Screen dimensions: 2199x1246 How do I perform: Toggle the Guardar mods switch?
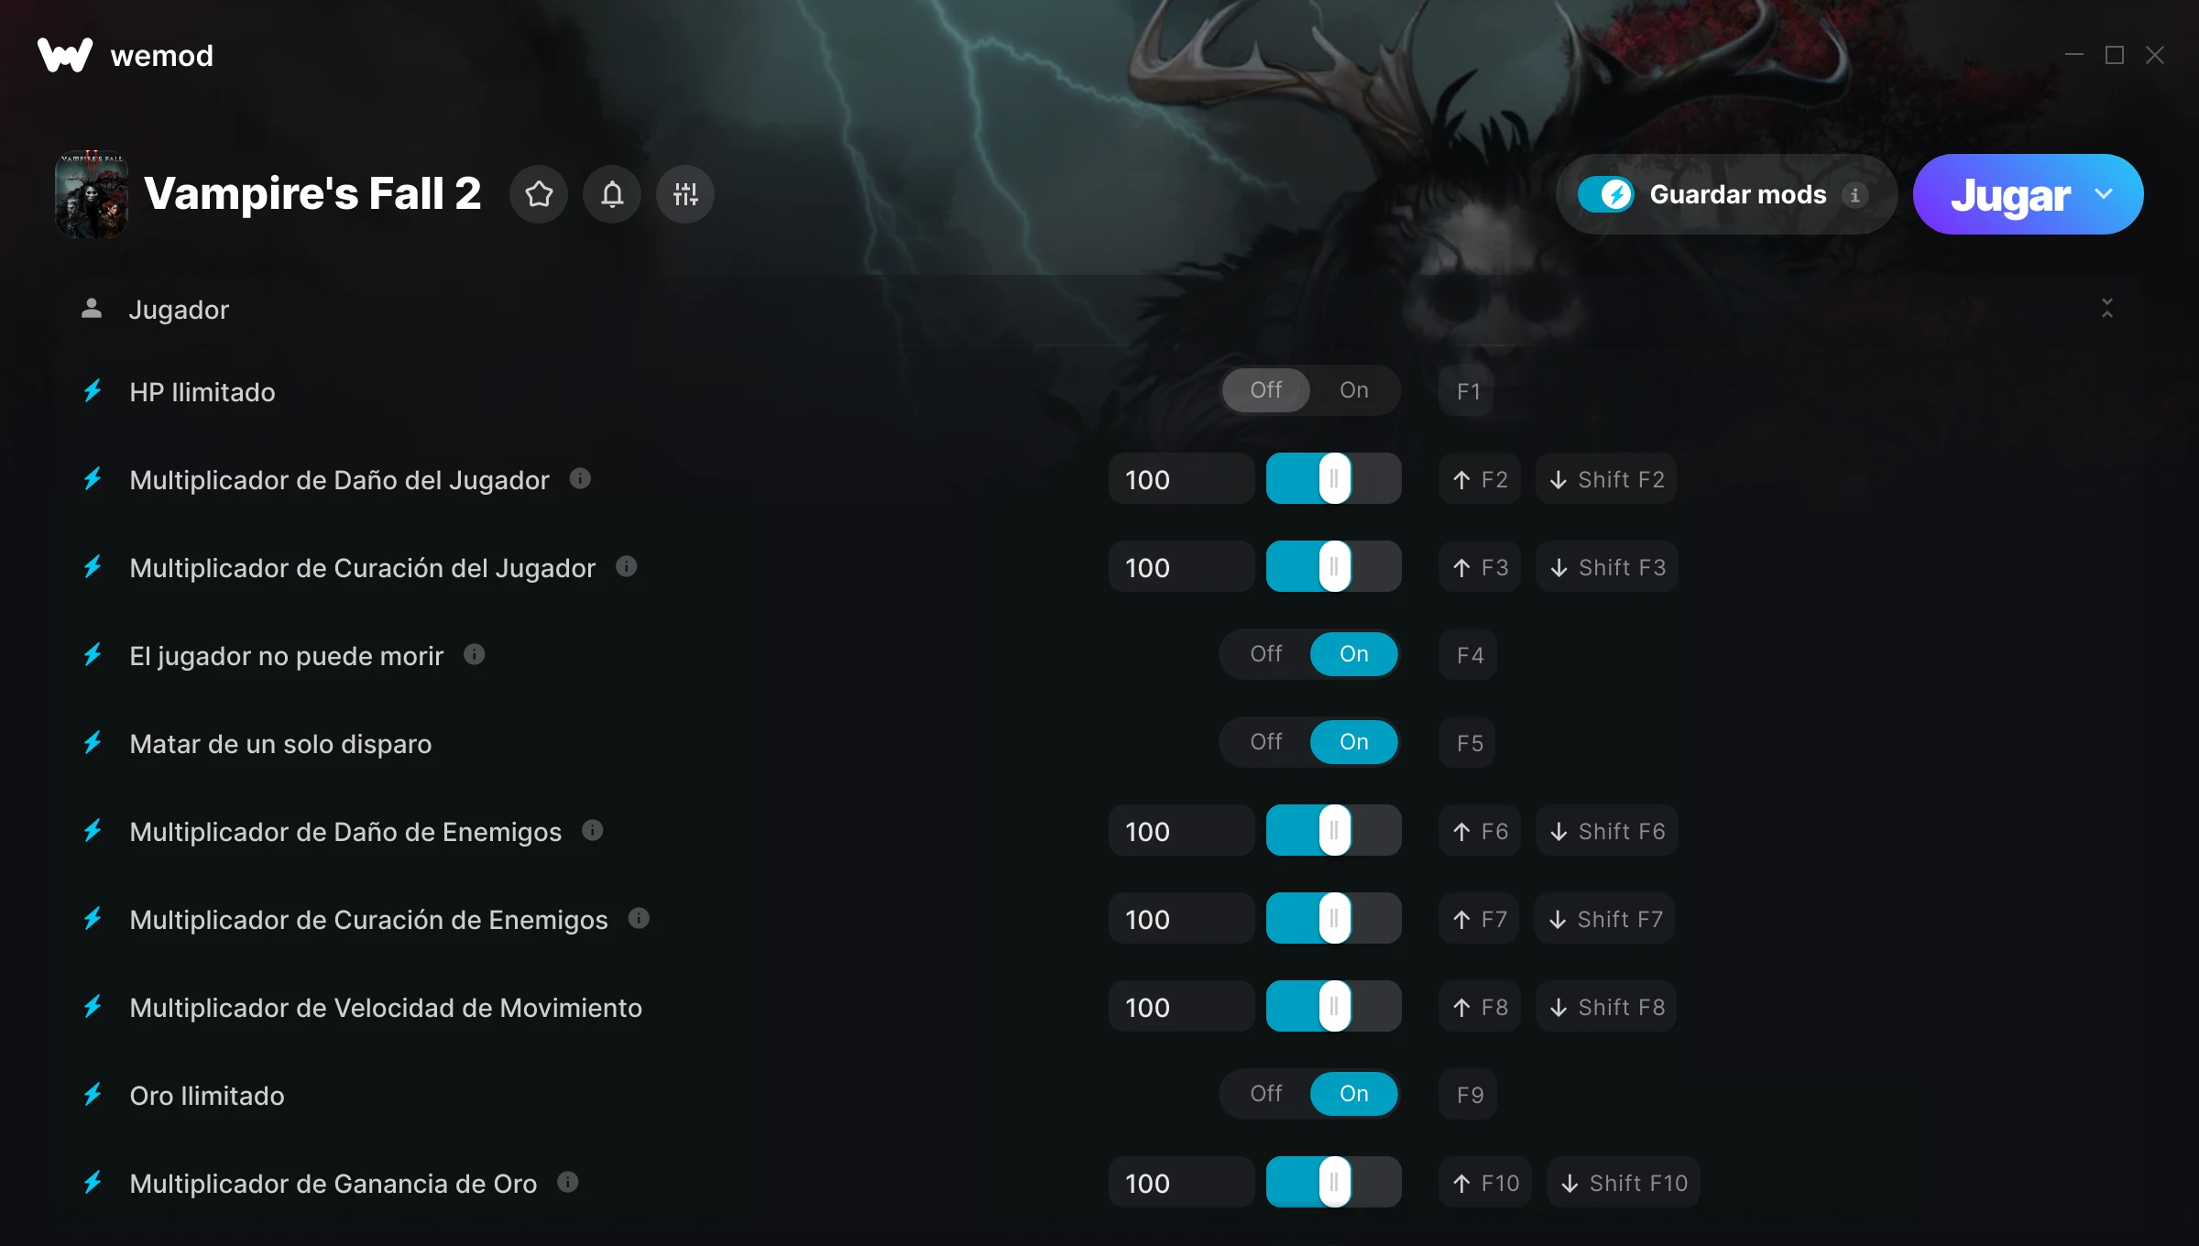1606,194
